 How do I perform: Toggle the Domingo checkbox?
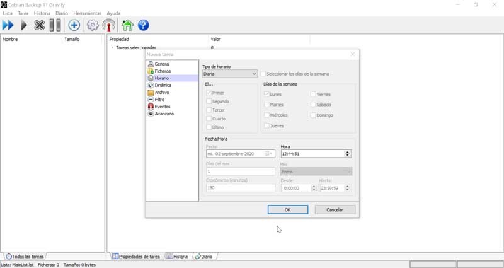click(313, 115)
